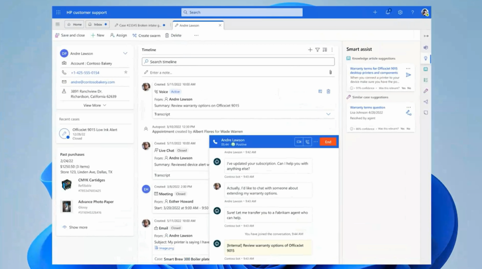This screenshot has width=482, height=269.
Task: Mark similar case relevant Yes
Action: [x=403, y=129]
